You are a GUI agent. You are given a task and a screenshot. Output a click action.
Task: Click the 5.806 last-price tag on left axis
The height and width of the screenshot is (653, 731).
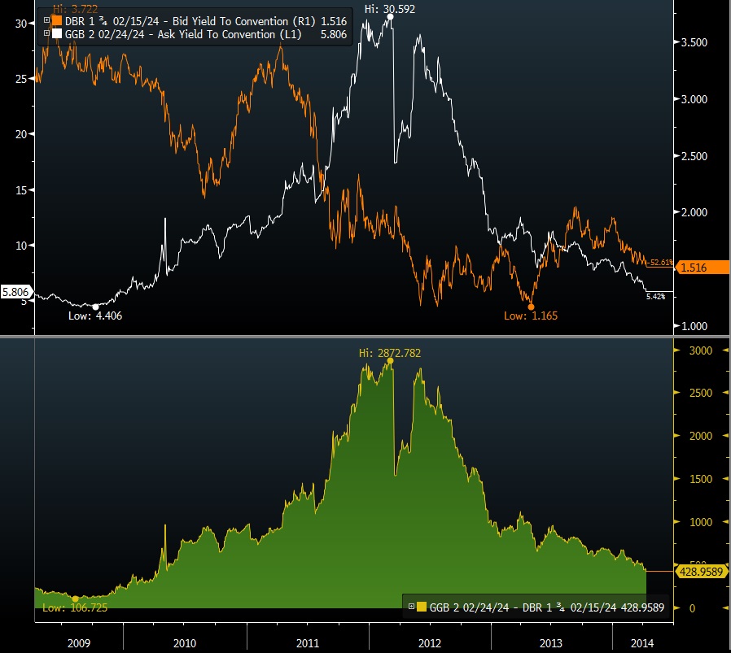[x=15, y=292]
